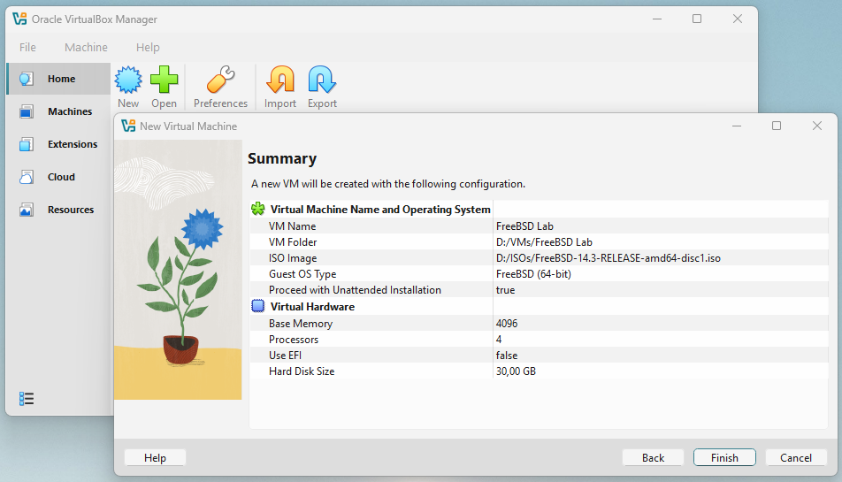The height and width of the screenshot is (482, 842).
Task: Close the Oracle VirtualBox Manager window
Action: 738,19
